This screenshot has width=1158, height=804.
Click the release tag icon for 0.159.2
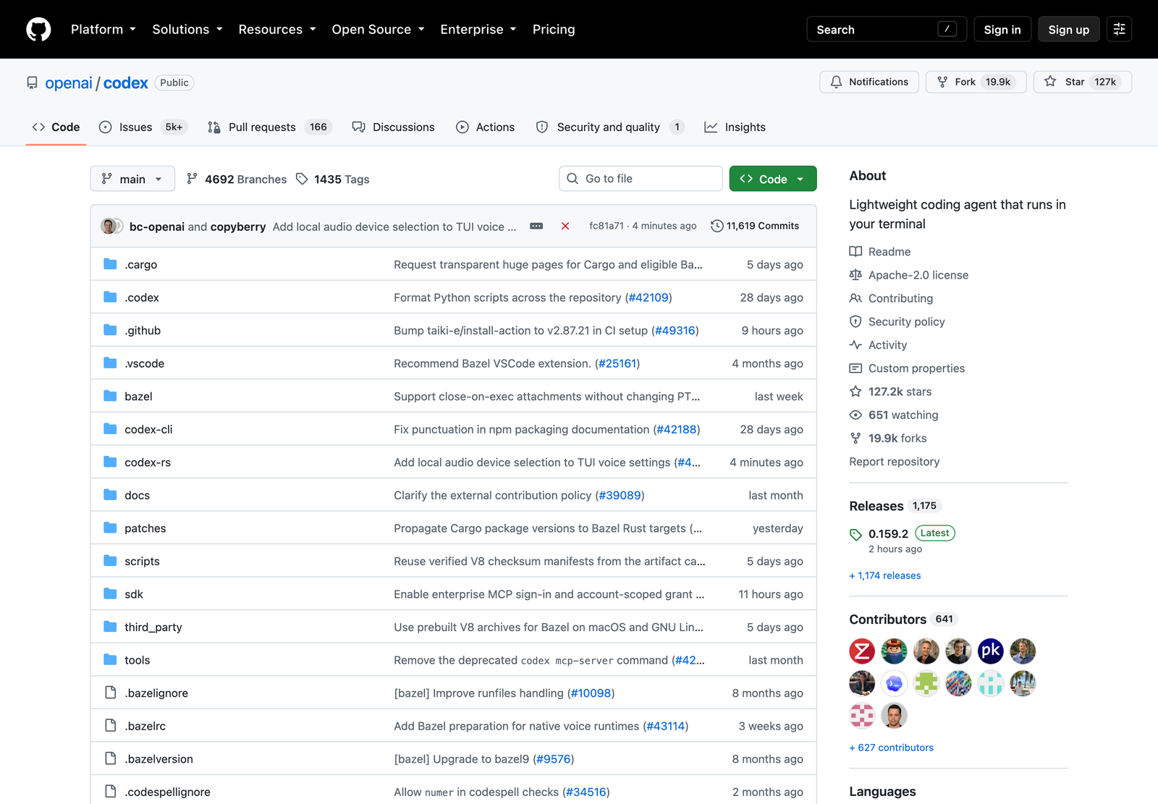[x=855, y=535]
